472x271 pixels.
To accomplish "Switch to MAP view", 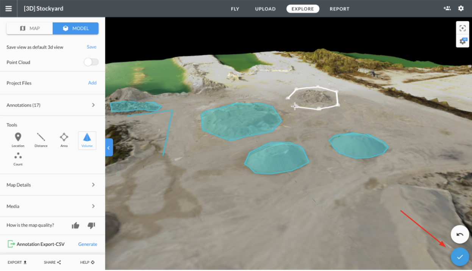I will point(30,28).
